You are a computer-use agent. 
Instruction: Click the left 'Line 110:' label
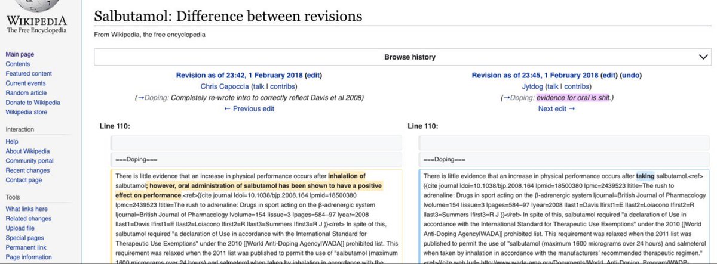(x=114, y=126)
